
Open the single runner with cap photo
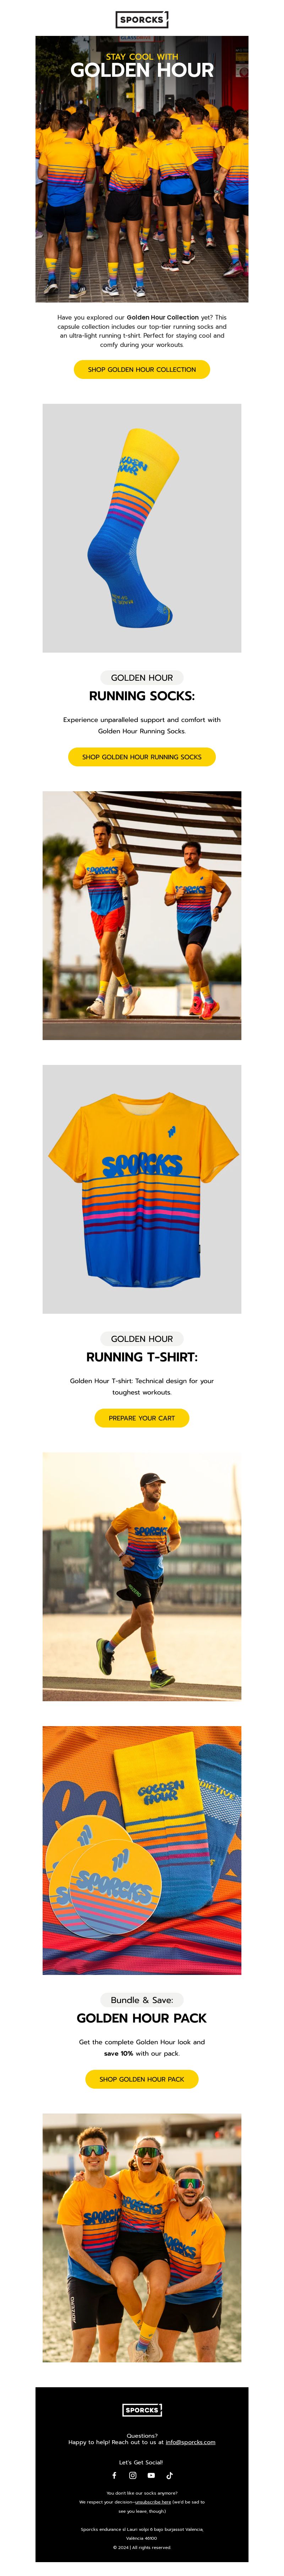tap(142, 1577)
